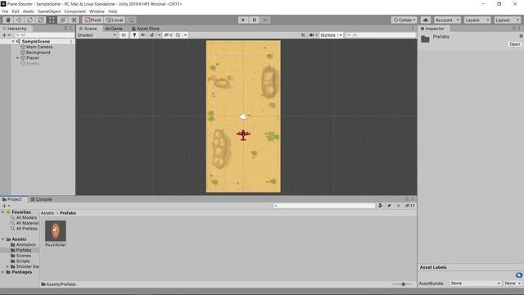Toggle scene effects icon

(152, 35)
